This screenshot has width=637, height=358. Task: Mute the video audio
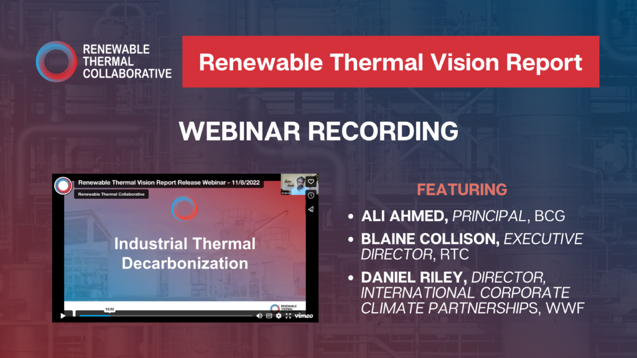point(259,316)
